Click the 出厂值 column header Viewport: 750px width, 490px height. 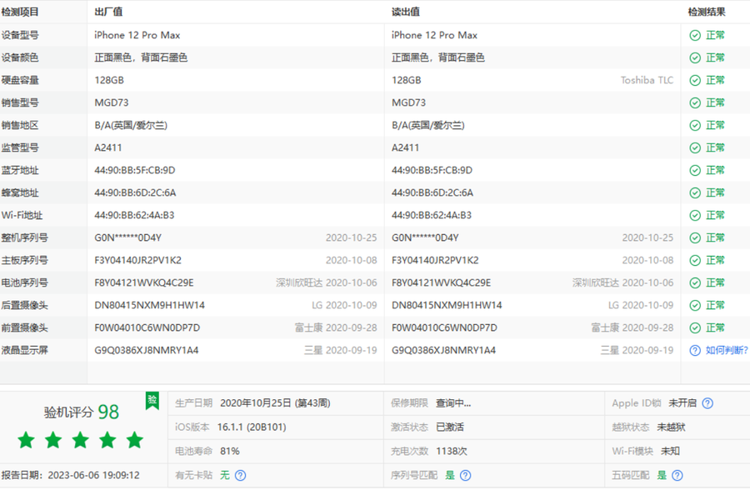point(108,12)
